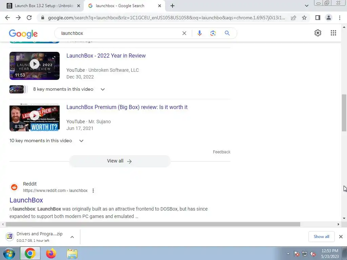Open the Reddit result options menu
Viewport: 347px width, 260px height.
coord(93,191)
